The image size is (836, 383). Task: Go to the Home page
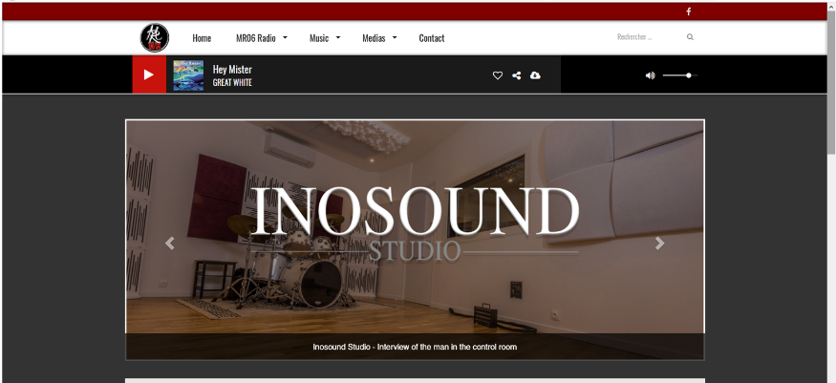202,38
